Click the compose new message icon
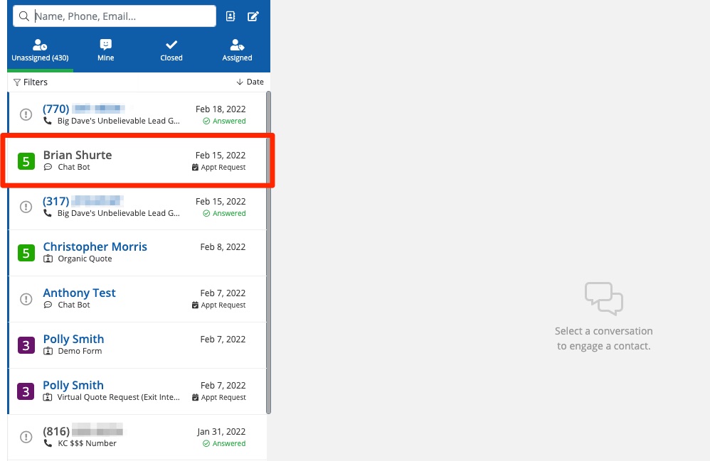The height and width of the screenshot is (461, 710). (253, 16)
